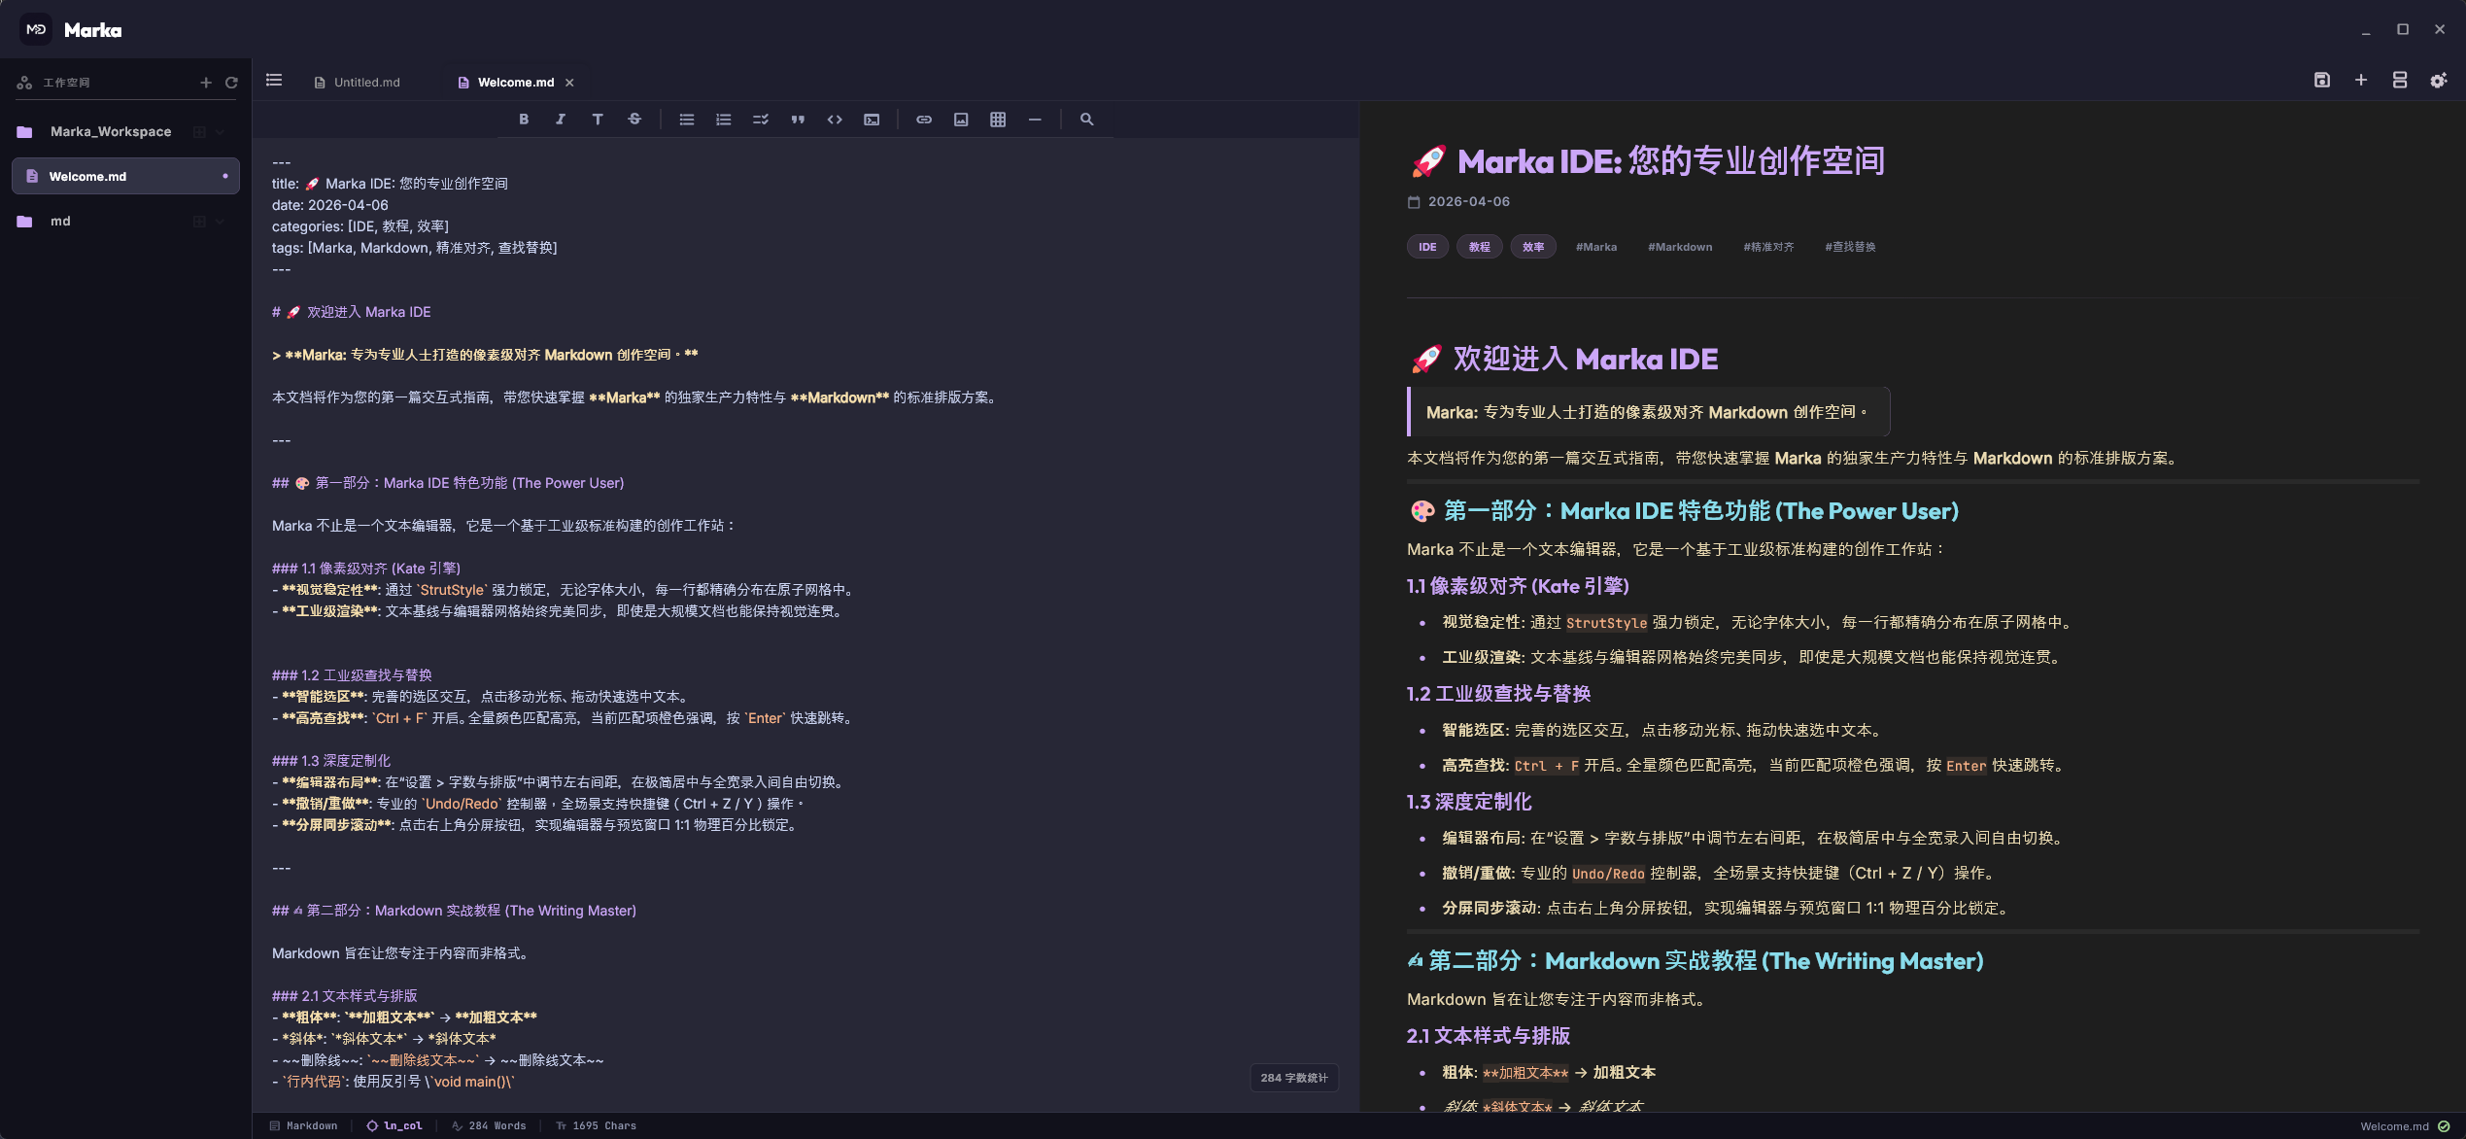The image size is (2466, 1139).
Task: Click the #查找替换 tag
Action: pos(1850,247)
